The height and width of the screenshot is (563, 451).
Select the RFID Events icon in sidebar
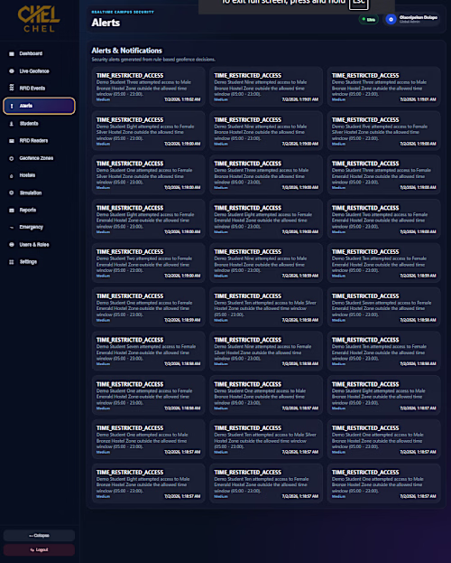[x=12, y=88]
